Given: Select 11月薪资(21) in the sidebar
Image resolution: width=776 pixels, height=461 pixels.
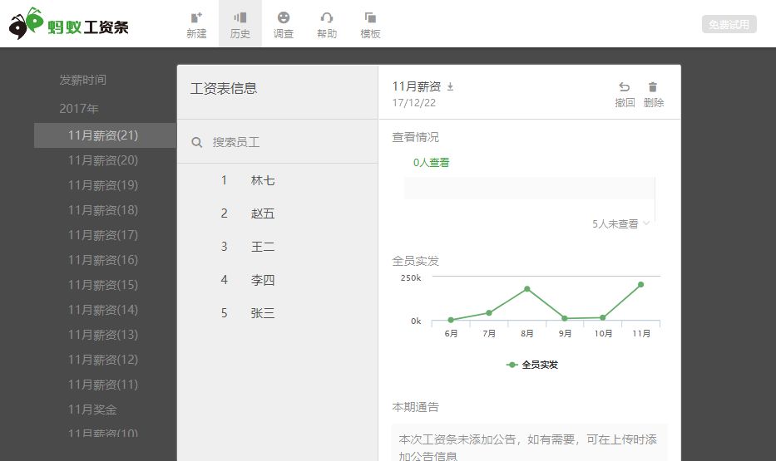Looking at the screenshot, I should (105, 135).
